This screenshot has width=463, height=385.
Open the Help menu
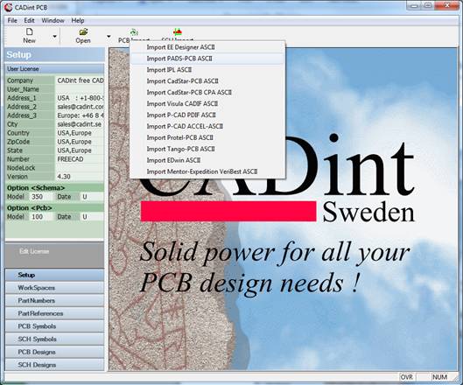pyautogui.click(x=78, y=20)
